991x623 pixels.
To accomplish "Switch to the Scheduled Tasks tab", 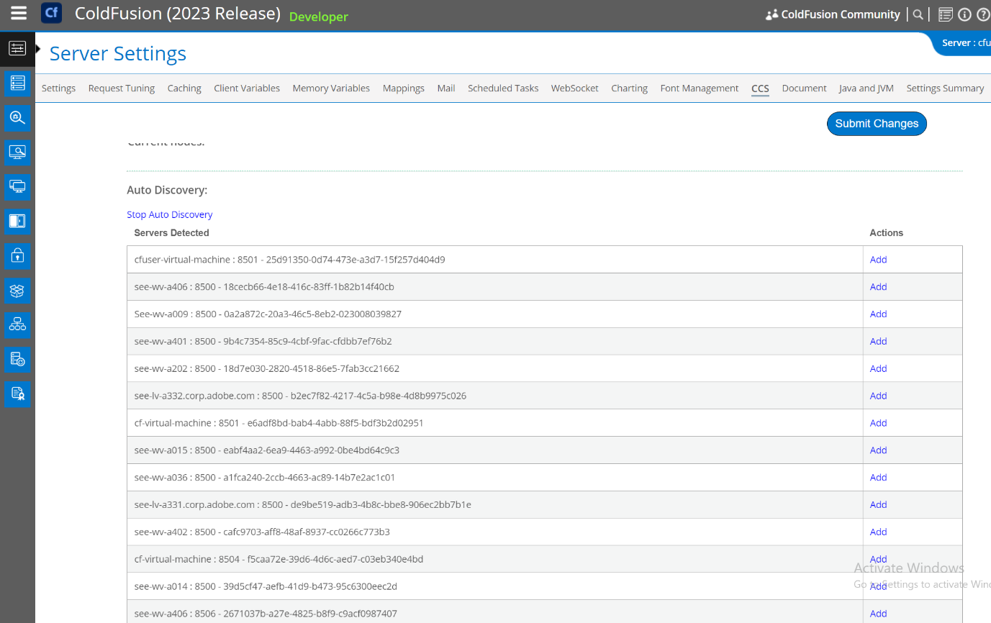I will click(x=502, y=88).
